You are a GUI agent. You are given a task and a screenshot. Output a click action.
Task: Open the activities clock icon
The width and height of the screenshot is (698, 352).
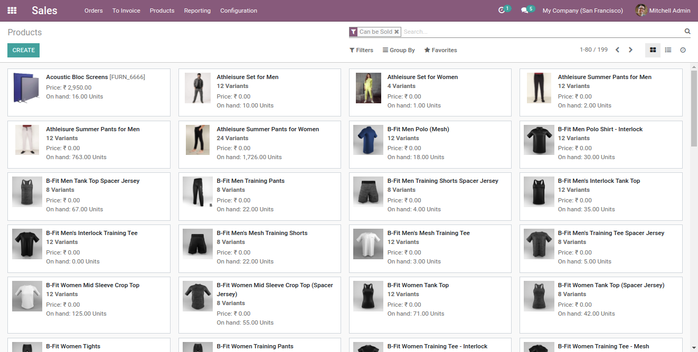(502, 11)
